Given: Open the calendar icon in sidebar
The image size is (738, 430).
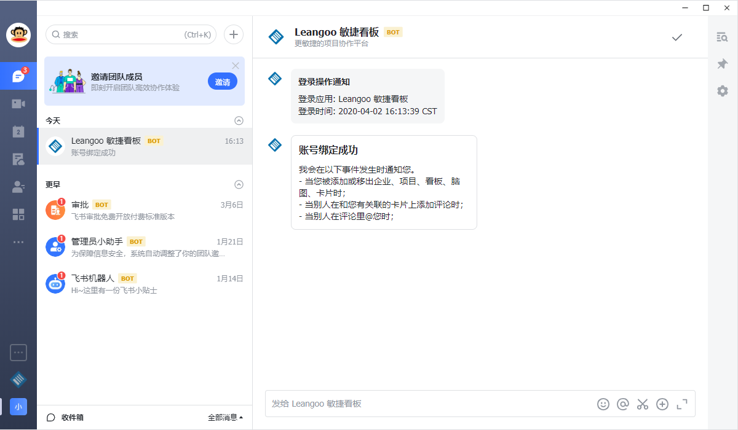Looking at the screenshot, I should pyautogui.click(x=18, y=131).
